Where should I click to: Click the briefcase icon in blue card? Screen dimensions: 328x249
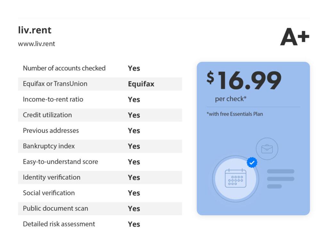[x=267, y=149]
